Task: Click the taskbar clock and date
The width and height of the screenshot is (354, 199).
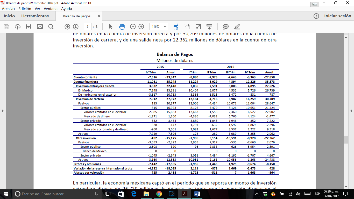Action: tap(331, 194)
